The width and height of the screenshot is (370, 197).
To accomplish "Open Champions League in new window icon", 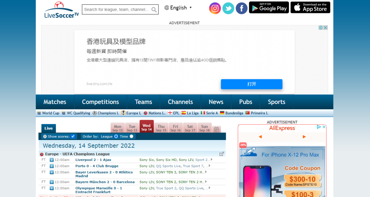I will coord(221,154).
